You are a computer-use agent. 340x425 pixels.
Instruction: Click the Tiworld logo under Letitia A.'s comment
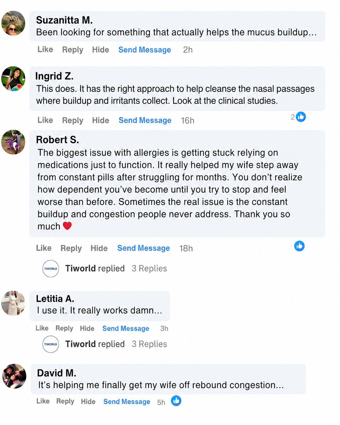click(51, 344)
